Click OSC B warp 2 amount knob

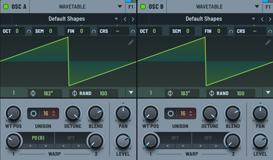point(233,141)
